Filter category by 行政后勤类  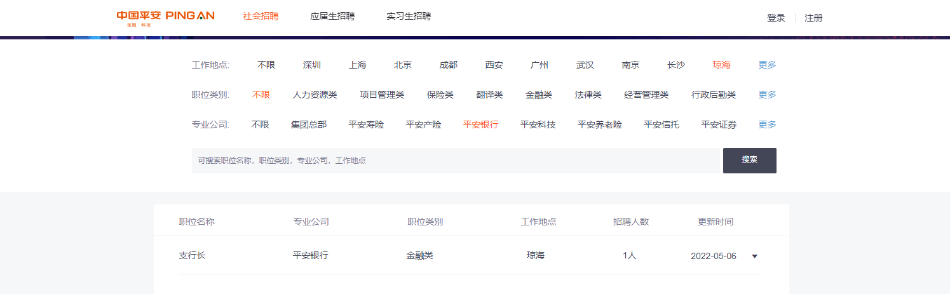tap(714, 95)
